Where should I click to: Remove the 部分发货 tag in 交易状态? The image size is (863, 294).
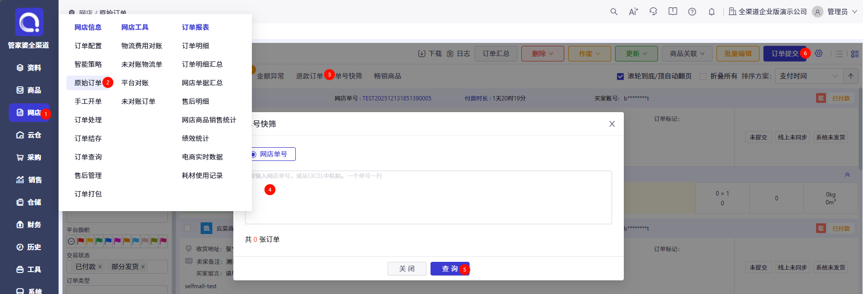(x=143, y=267)
